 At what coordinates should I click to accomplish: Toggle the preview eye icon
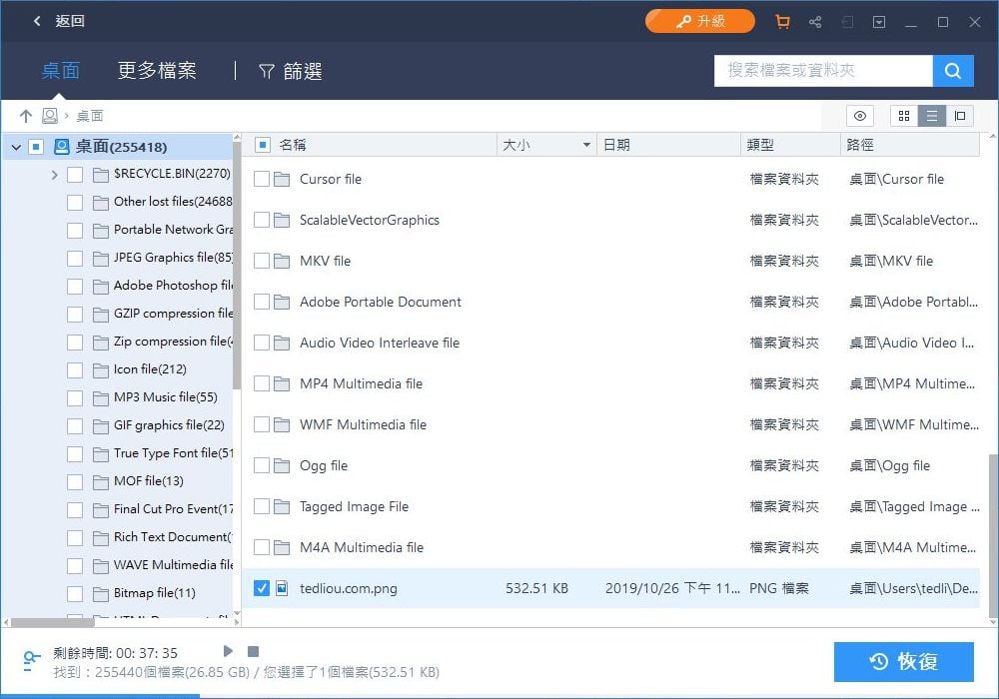coord(859,116)
